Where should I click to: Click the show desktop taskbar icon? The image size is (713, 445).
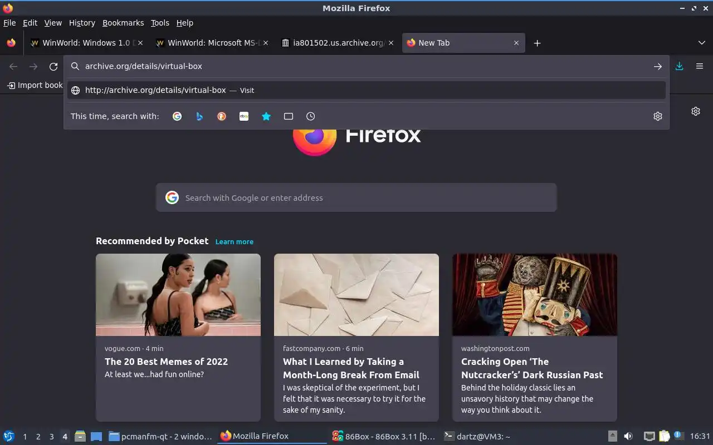pos(96,436)
